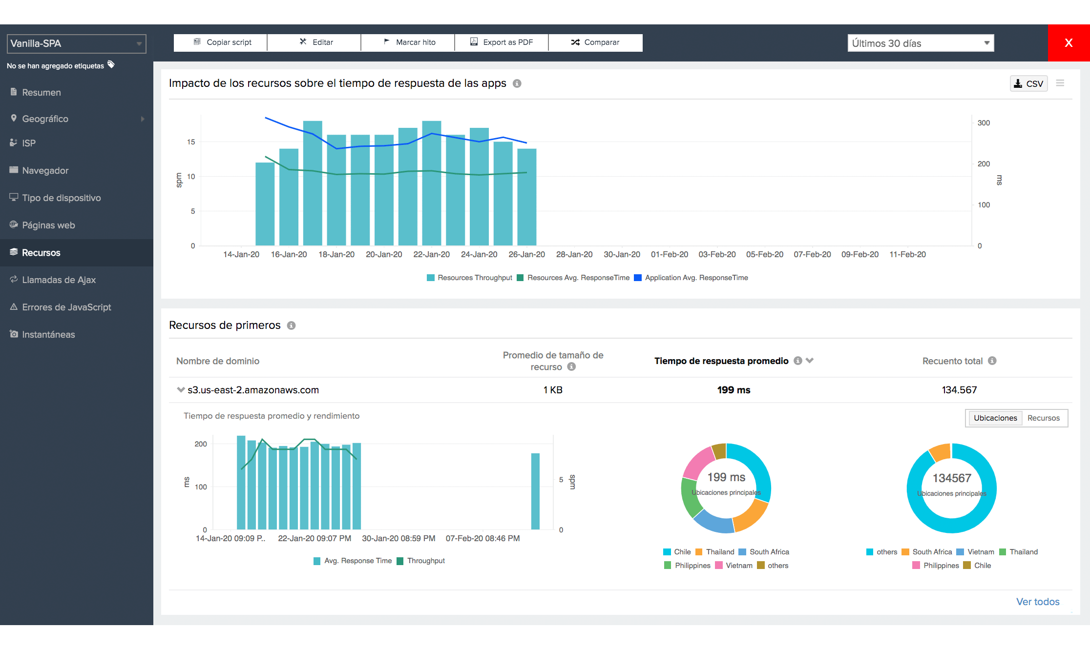Click the Nombre de dominio column header
The image size is (1090, 650).
pyautogui.click(x=218, y=361)
